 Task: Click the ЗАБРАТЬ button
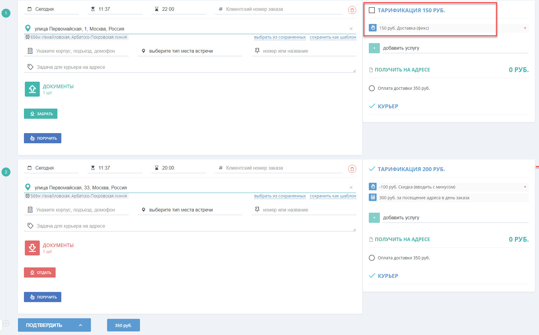point(41,114)
